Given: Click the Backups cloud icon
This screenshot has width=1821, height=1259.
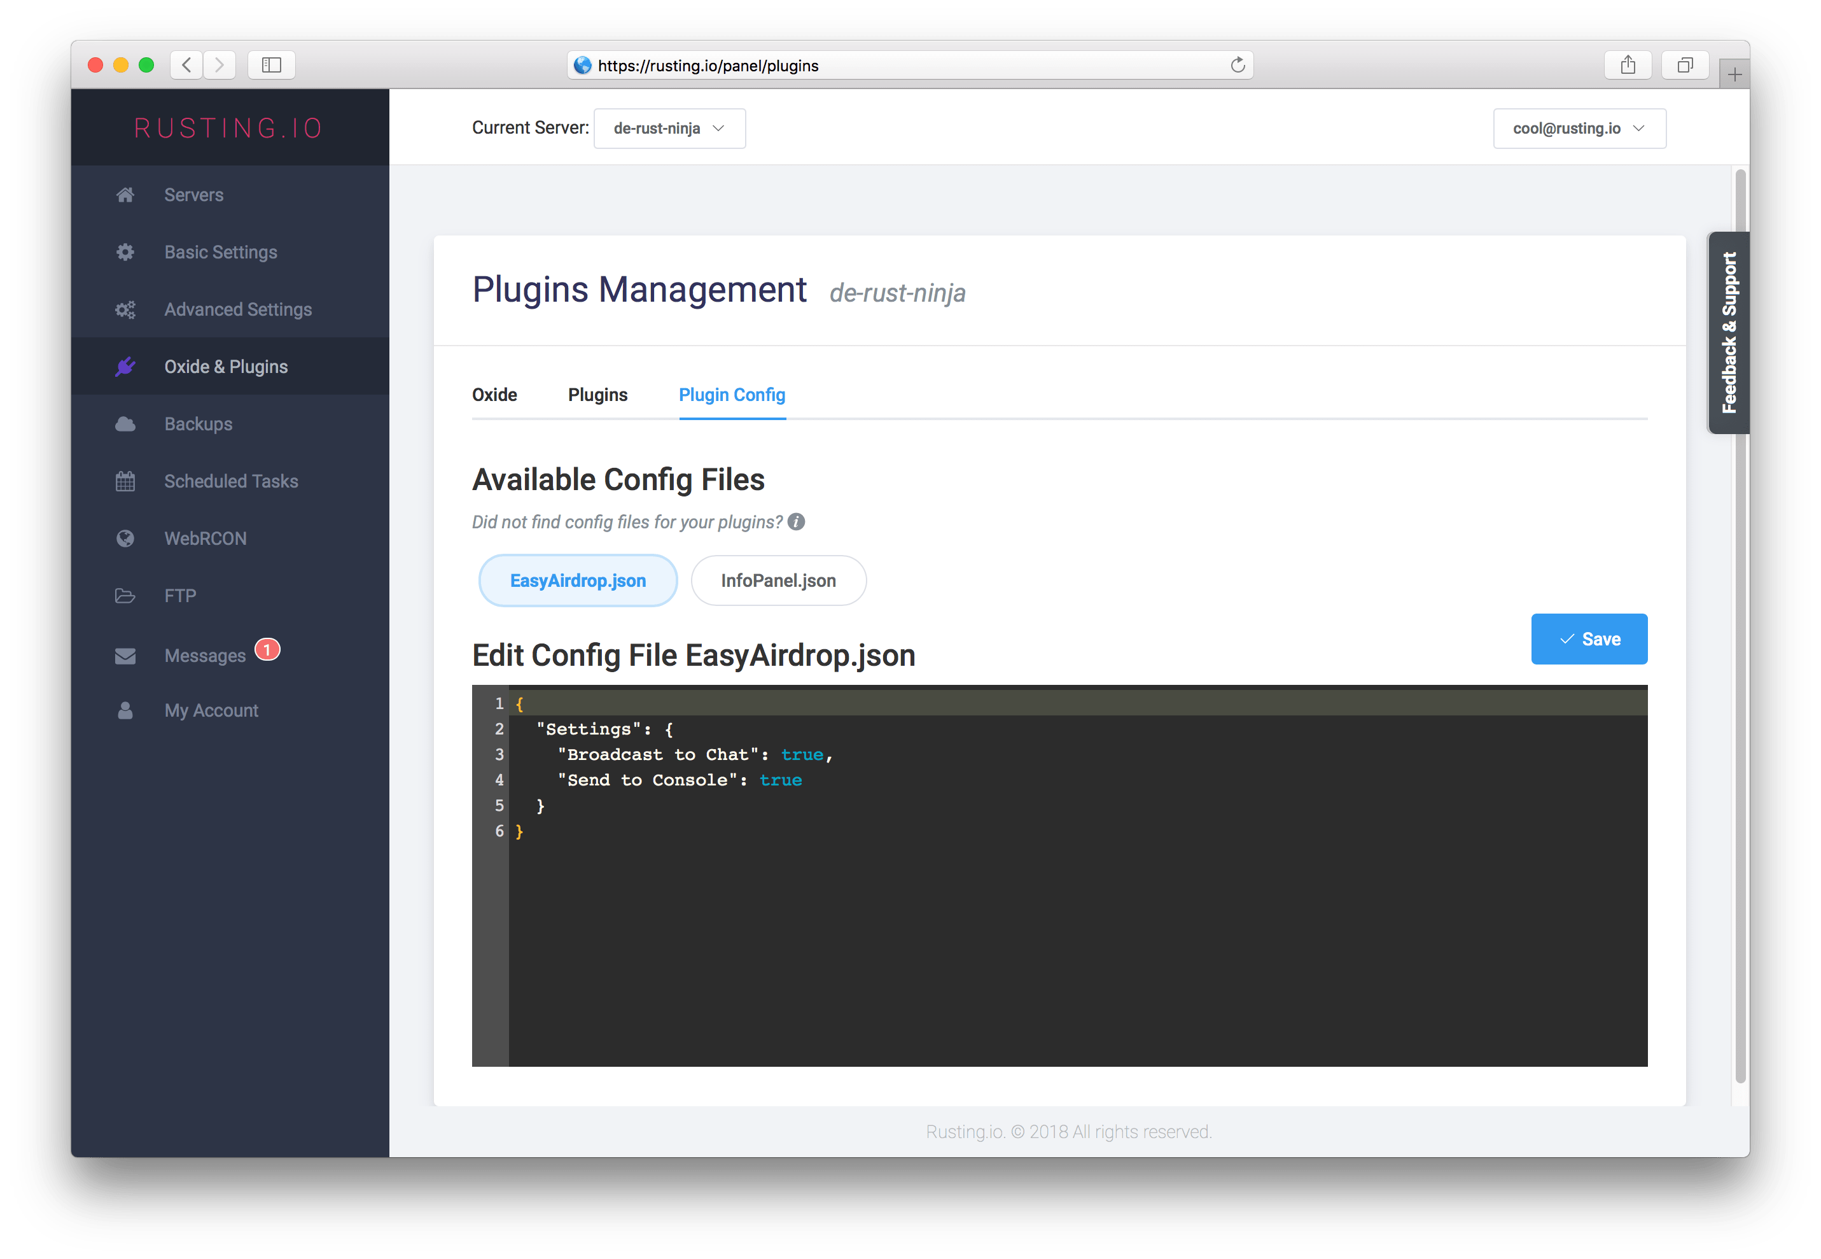Looking at the screenshot, I should (125, 425).
